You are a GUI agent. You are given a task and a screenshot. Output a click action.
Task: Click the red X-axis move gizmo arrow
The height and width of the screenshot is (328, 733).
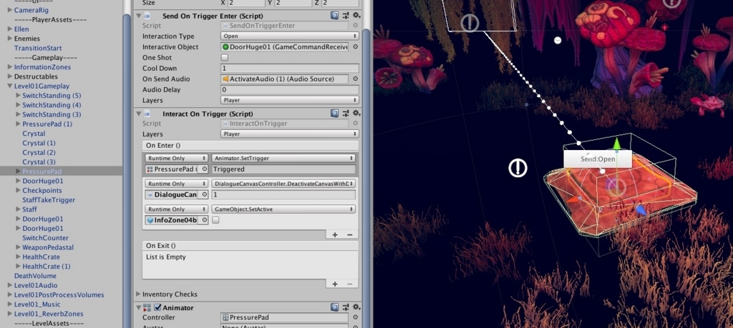coord(573,199)
